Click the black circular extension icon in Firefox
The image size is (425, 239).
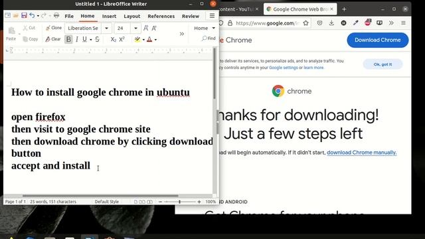click(343, 23)
